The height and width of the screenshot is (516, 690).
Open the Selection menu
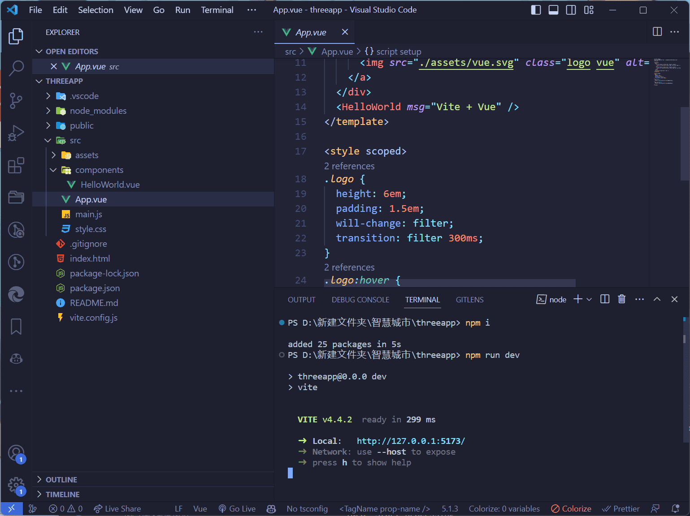95,10
